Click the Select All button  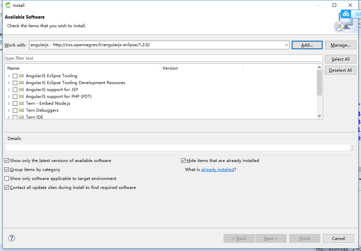click(x=340, y=59)
